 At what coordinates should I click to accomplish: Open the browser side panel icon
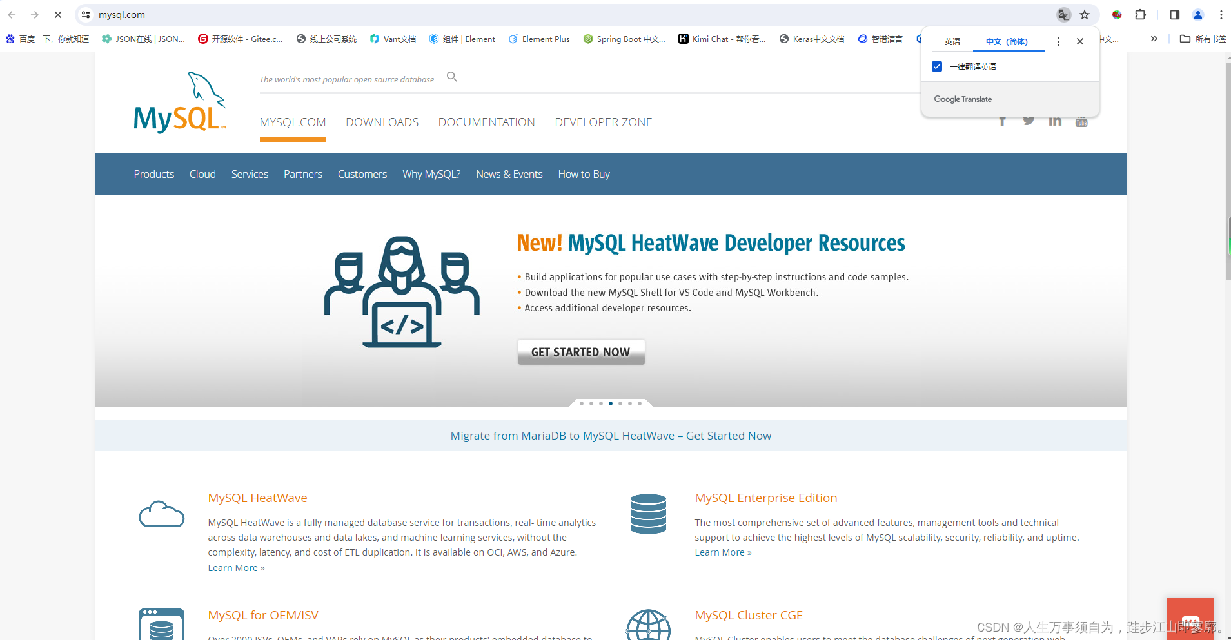coord(1174,15)
